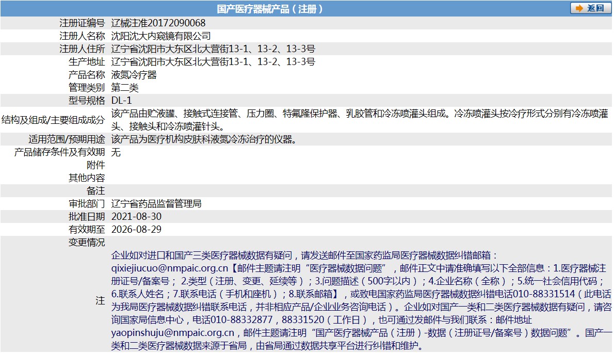Click the 结构及组成/主要组成成分 label

tap(53, 120)
